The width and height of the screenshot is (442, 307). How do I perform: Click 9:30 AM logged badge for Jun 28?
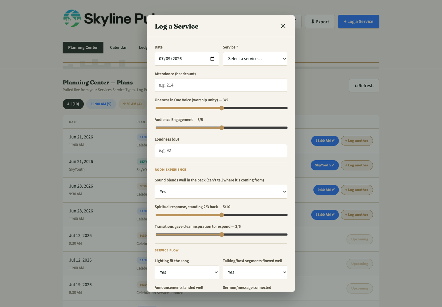tap(326, 190)
